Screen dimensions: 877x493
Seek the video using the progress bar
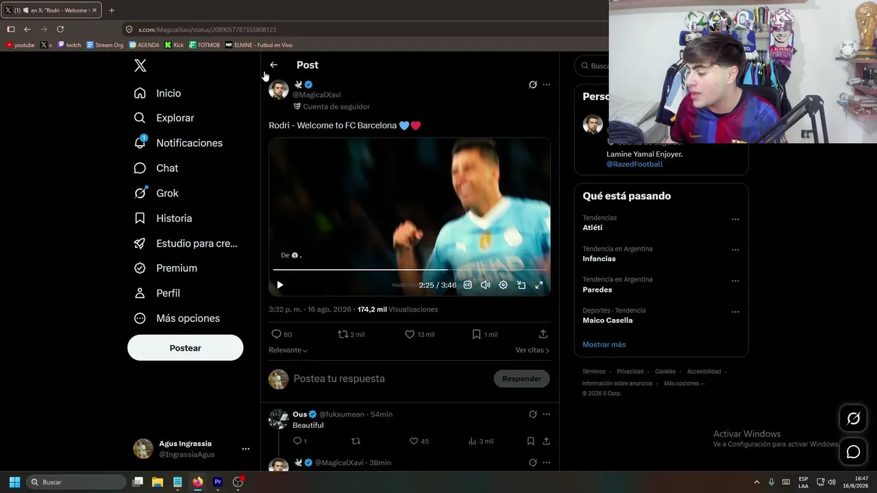pos(410,270)
